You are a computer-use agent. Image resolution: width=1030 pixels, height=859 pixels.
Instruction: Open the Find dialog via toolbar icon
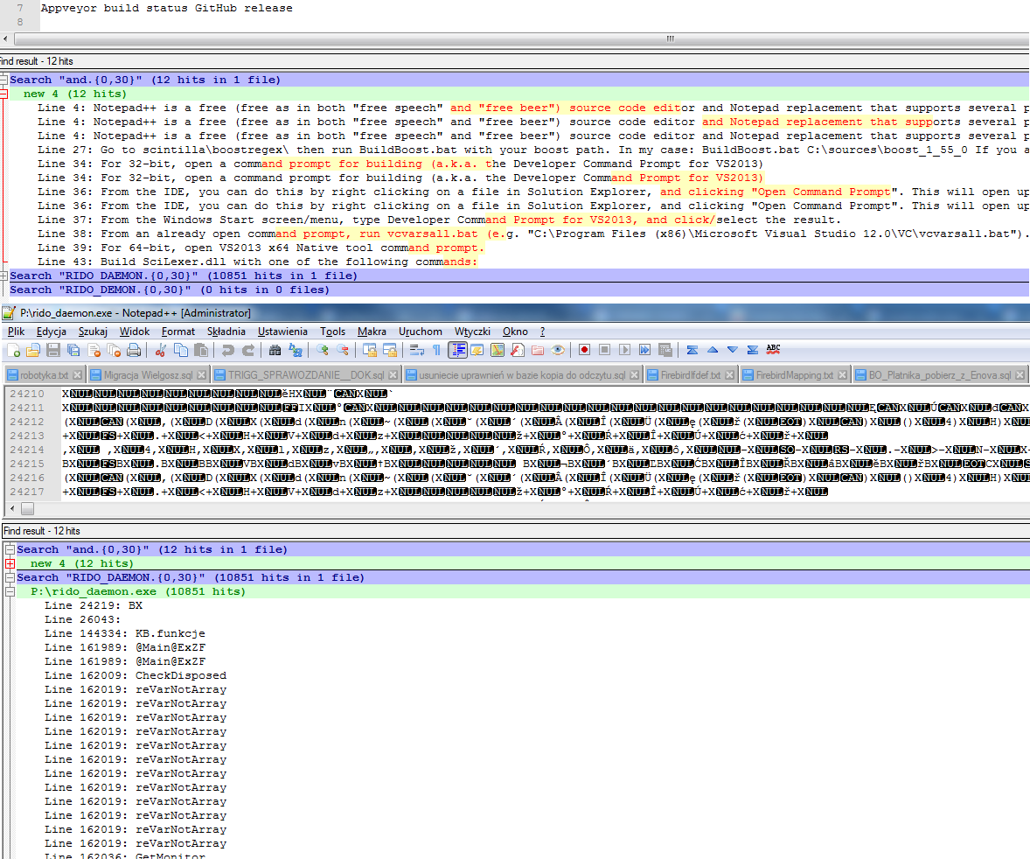275,350
